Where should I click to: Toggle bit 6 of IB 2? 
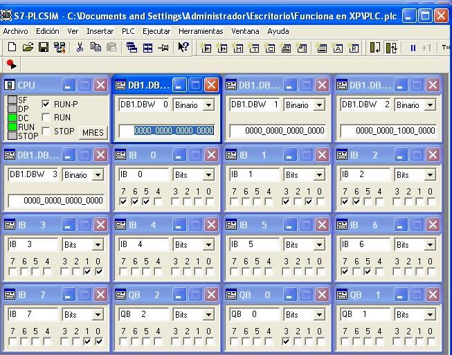point(356,201)
